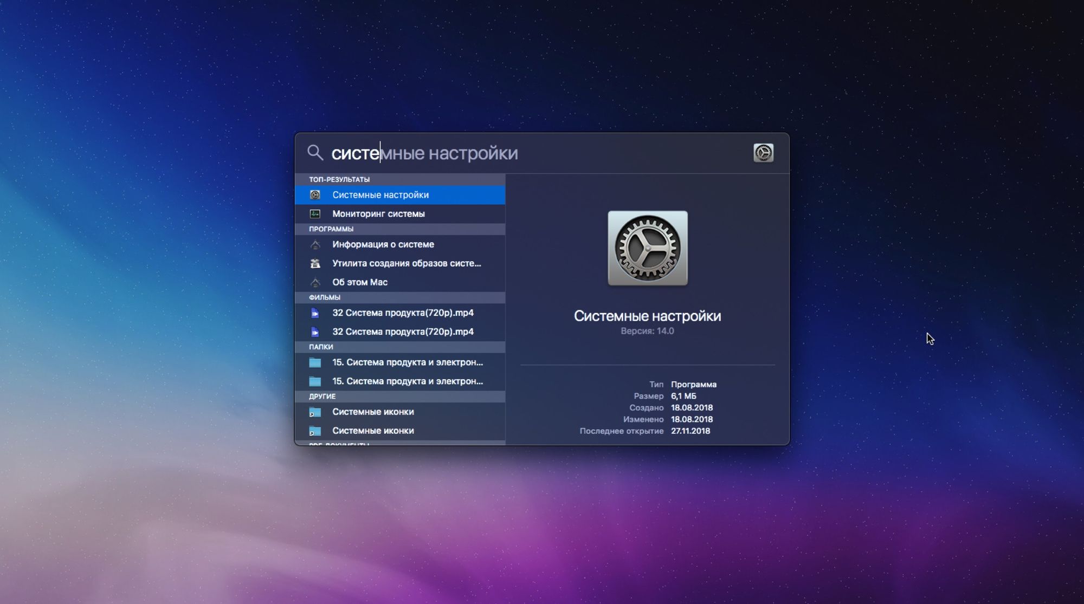This screenshot has height=604, width=1084.
Task: Click the Spotlight magnifying glass icon
Action: (x=315, y=153)
